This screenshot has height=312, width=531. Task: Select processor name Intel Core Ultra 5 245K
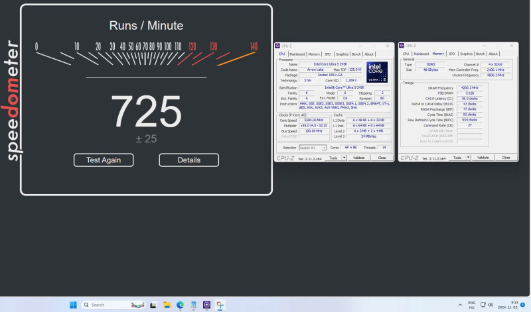(330, 64)
